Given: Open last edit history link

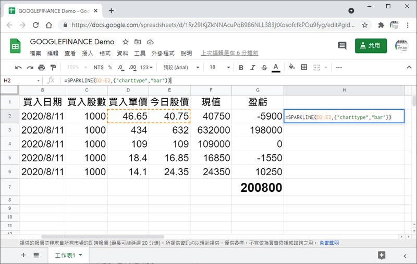Looking at the screenshot, I should point(229,53).
